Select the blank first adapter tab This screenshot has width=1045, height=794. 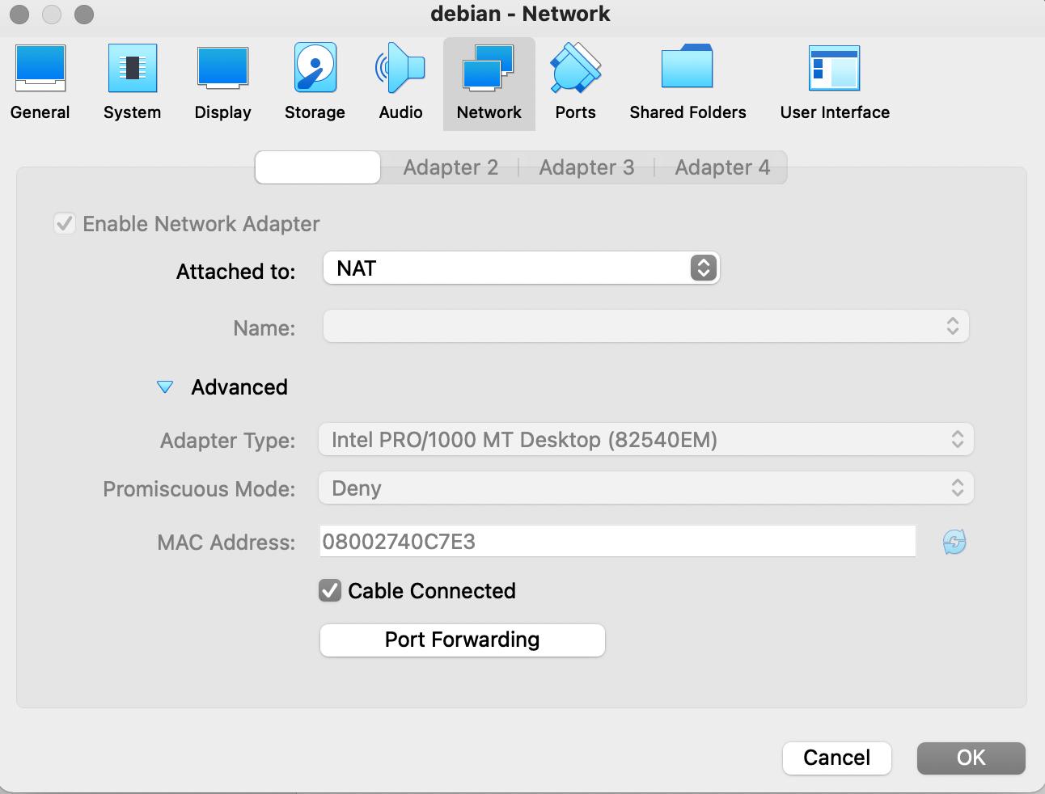[x=318, y=167]
